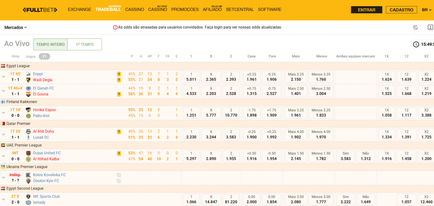Bet on Enppi home win 5.011
The image size is (434, 206).
tap(191, 77)
